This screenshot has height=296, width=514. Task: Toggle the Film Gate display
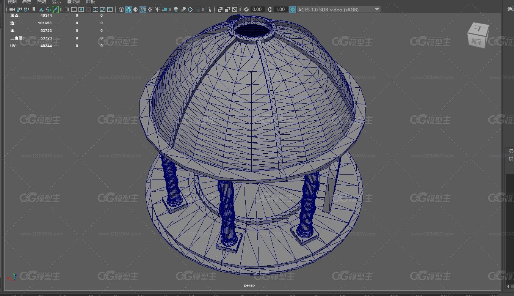tap(74, 9)
